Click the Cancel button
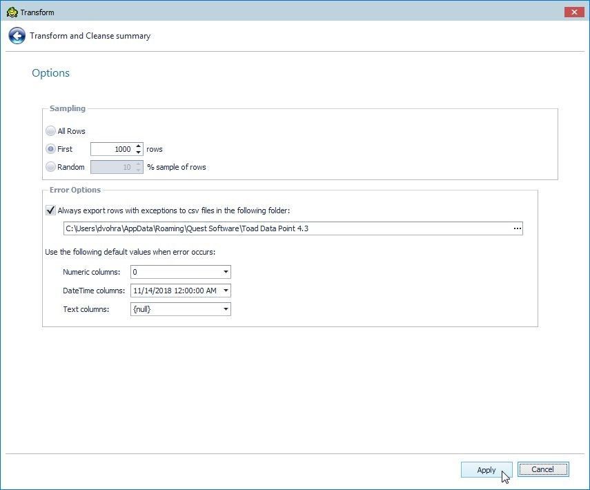The image size is (590, 490). (x=543, y=469)
